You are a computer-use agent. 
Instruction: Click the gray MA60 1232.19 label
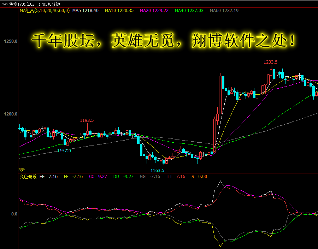(224, 11)
